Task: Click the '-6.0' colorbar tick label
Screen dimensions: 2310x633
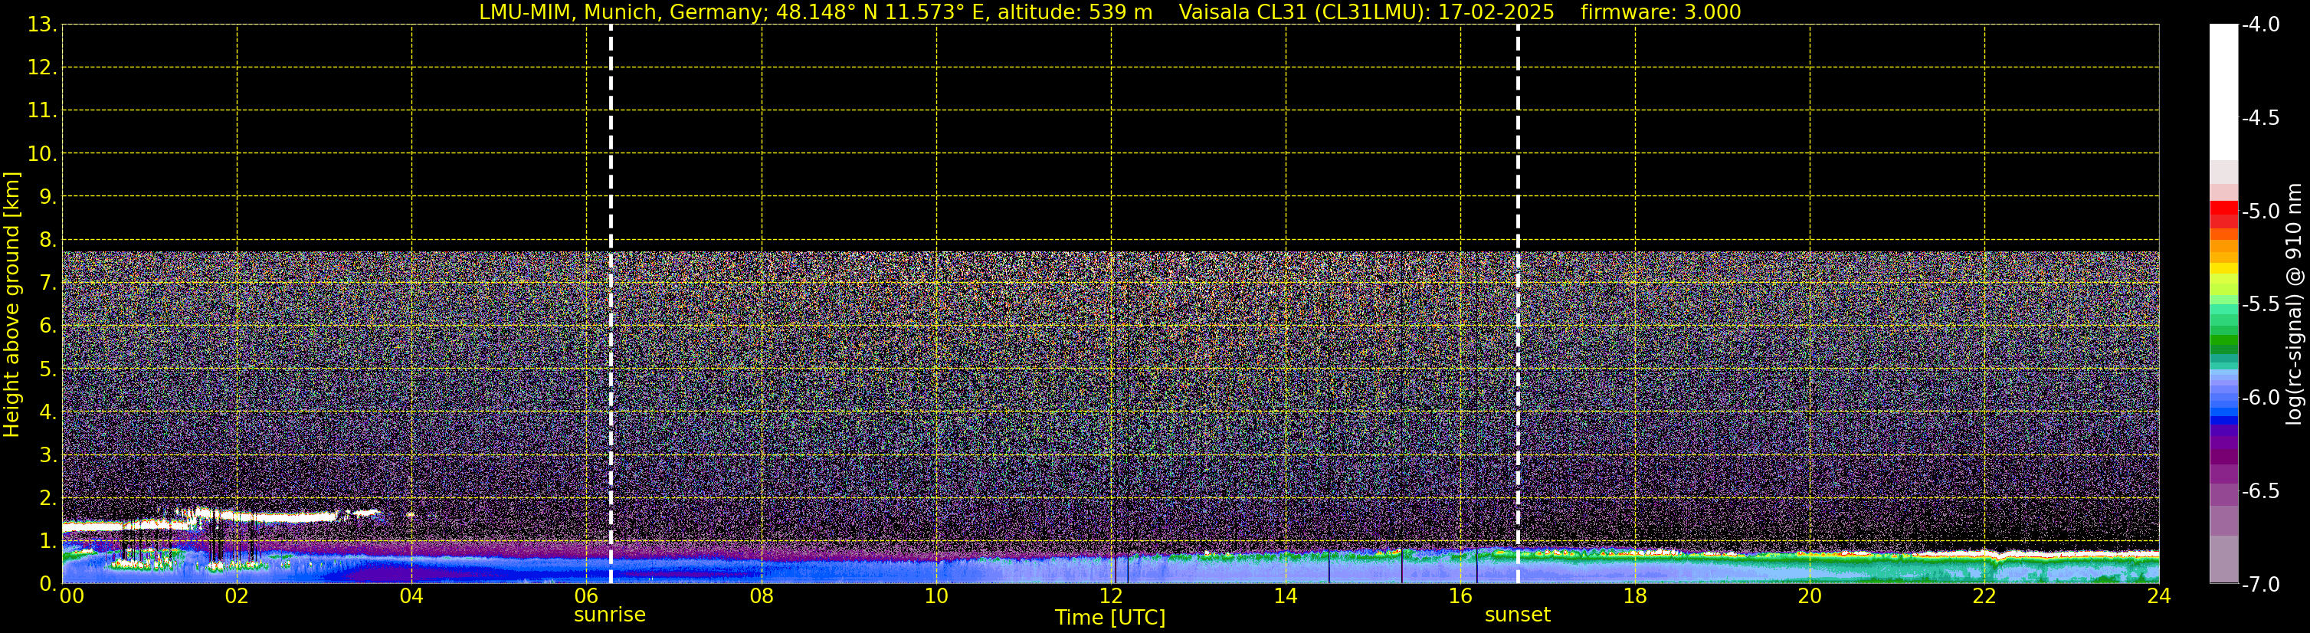Action: [x=2259, y=397]
